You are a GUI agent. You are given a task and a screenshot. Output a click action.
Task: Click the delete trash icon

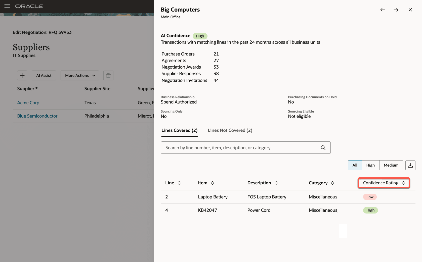tap(108, 75)
